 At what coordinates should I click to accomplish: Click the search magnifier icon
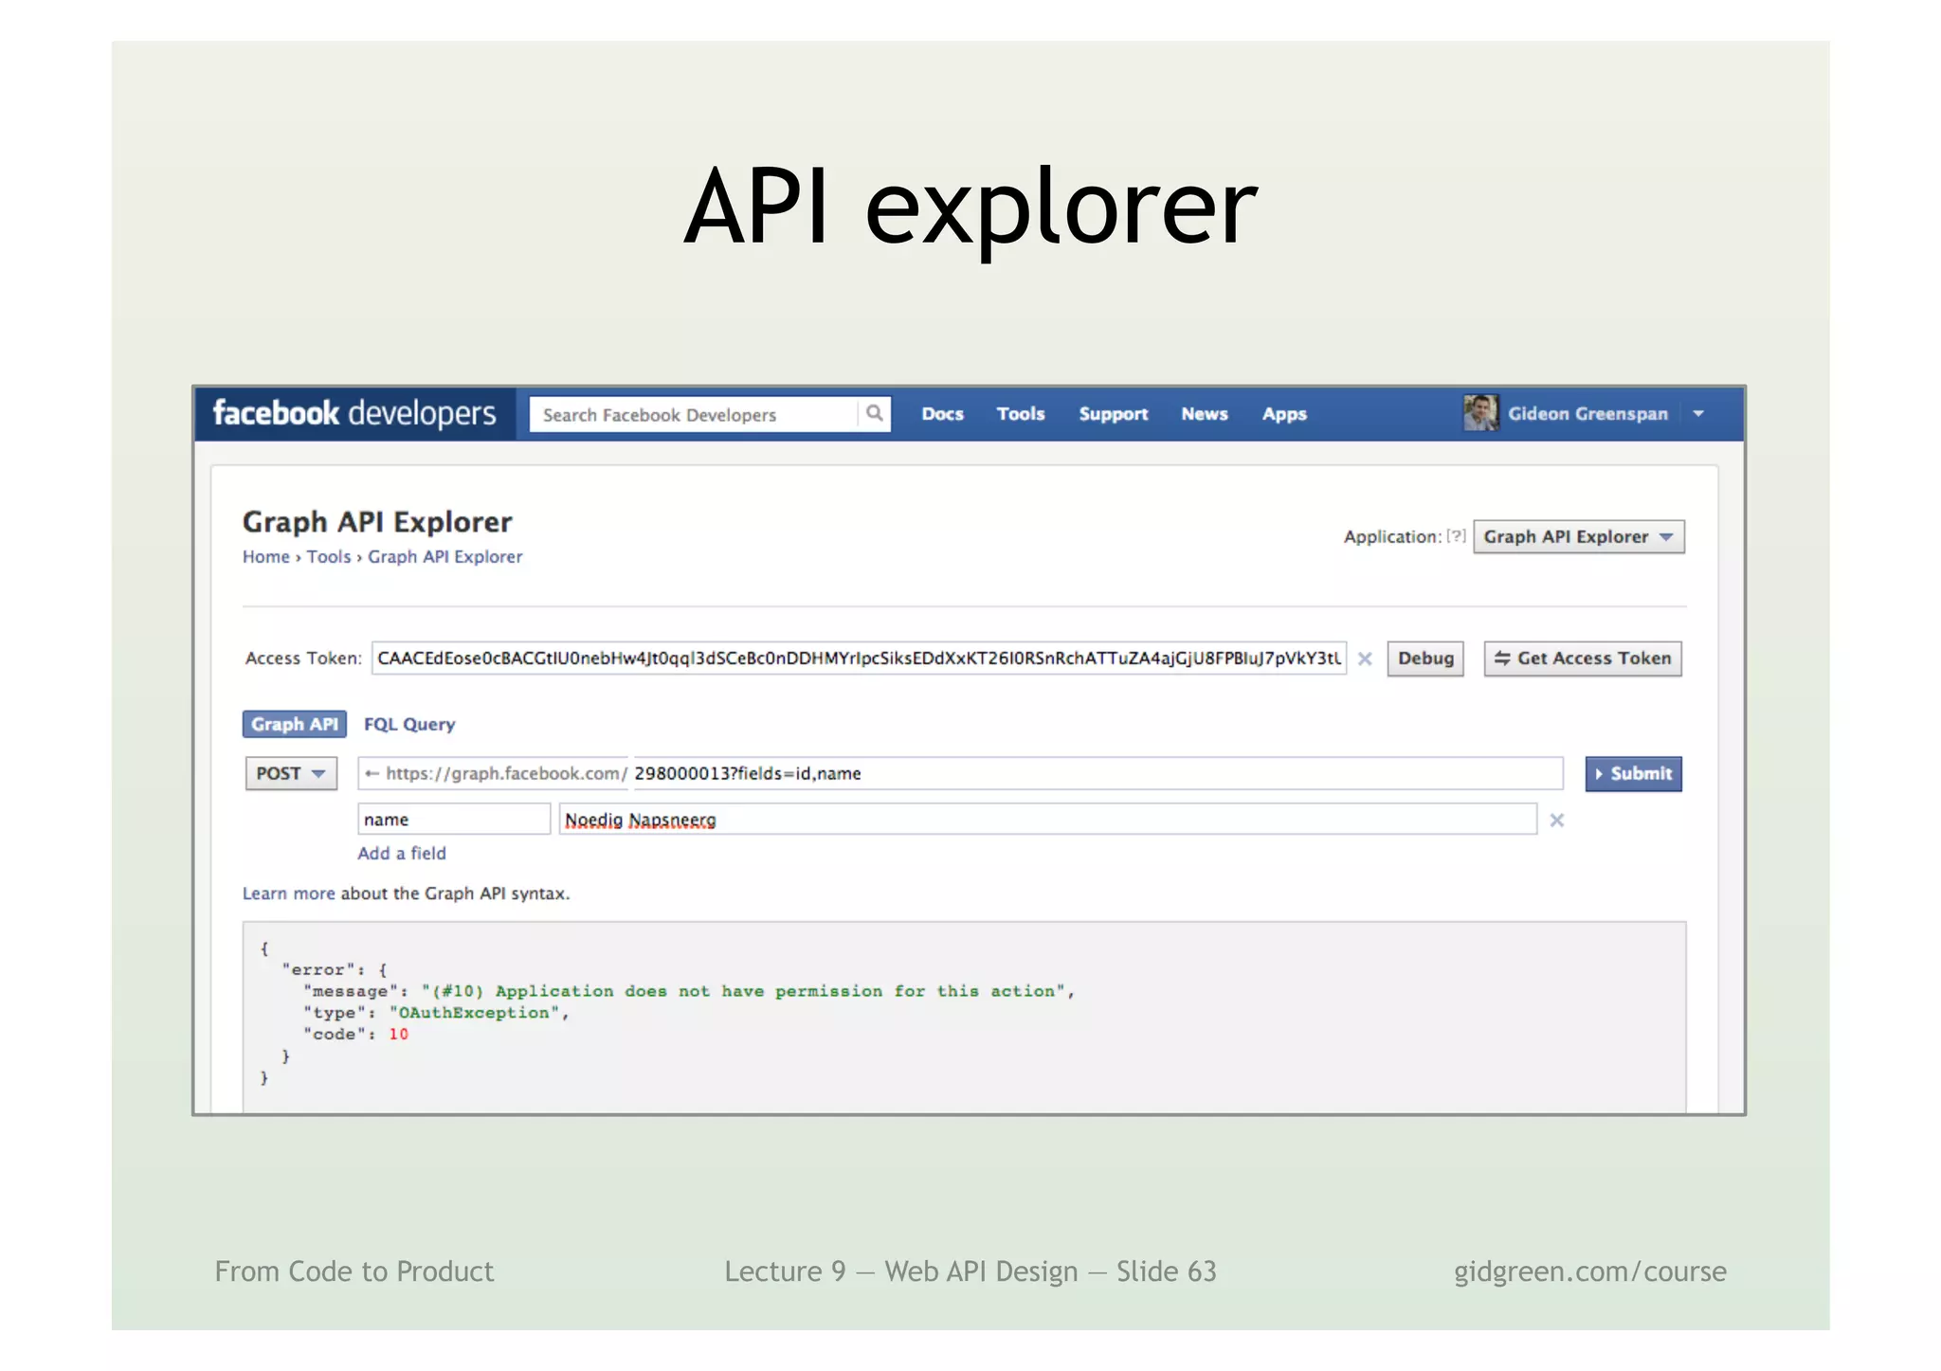(874, 413)
